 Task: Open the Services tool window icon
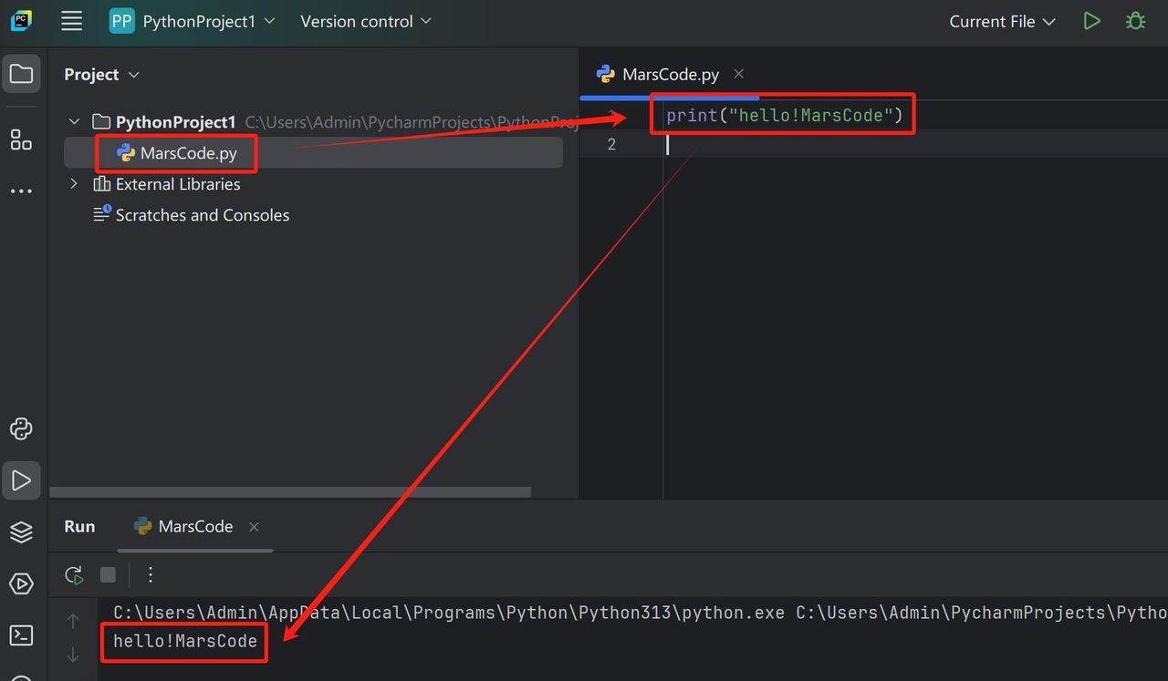pyautogui.click(x=21, y=583)
